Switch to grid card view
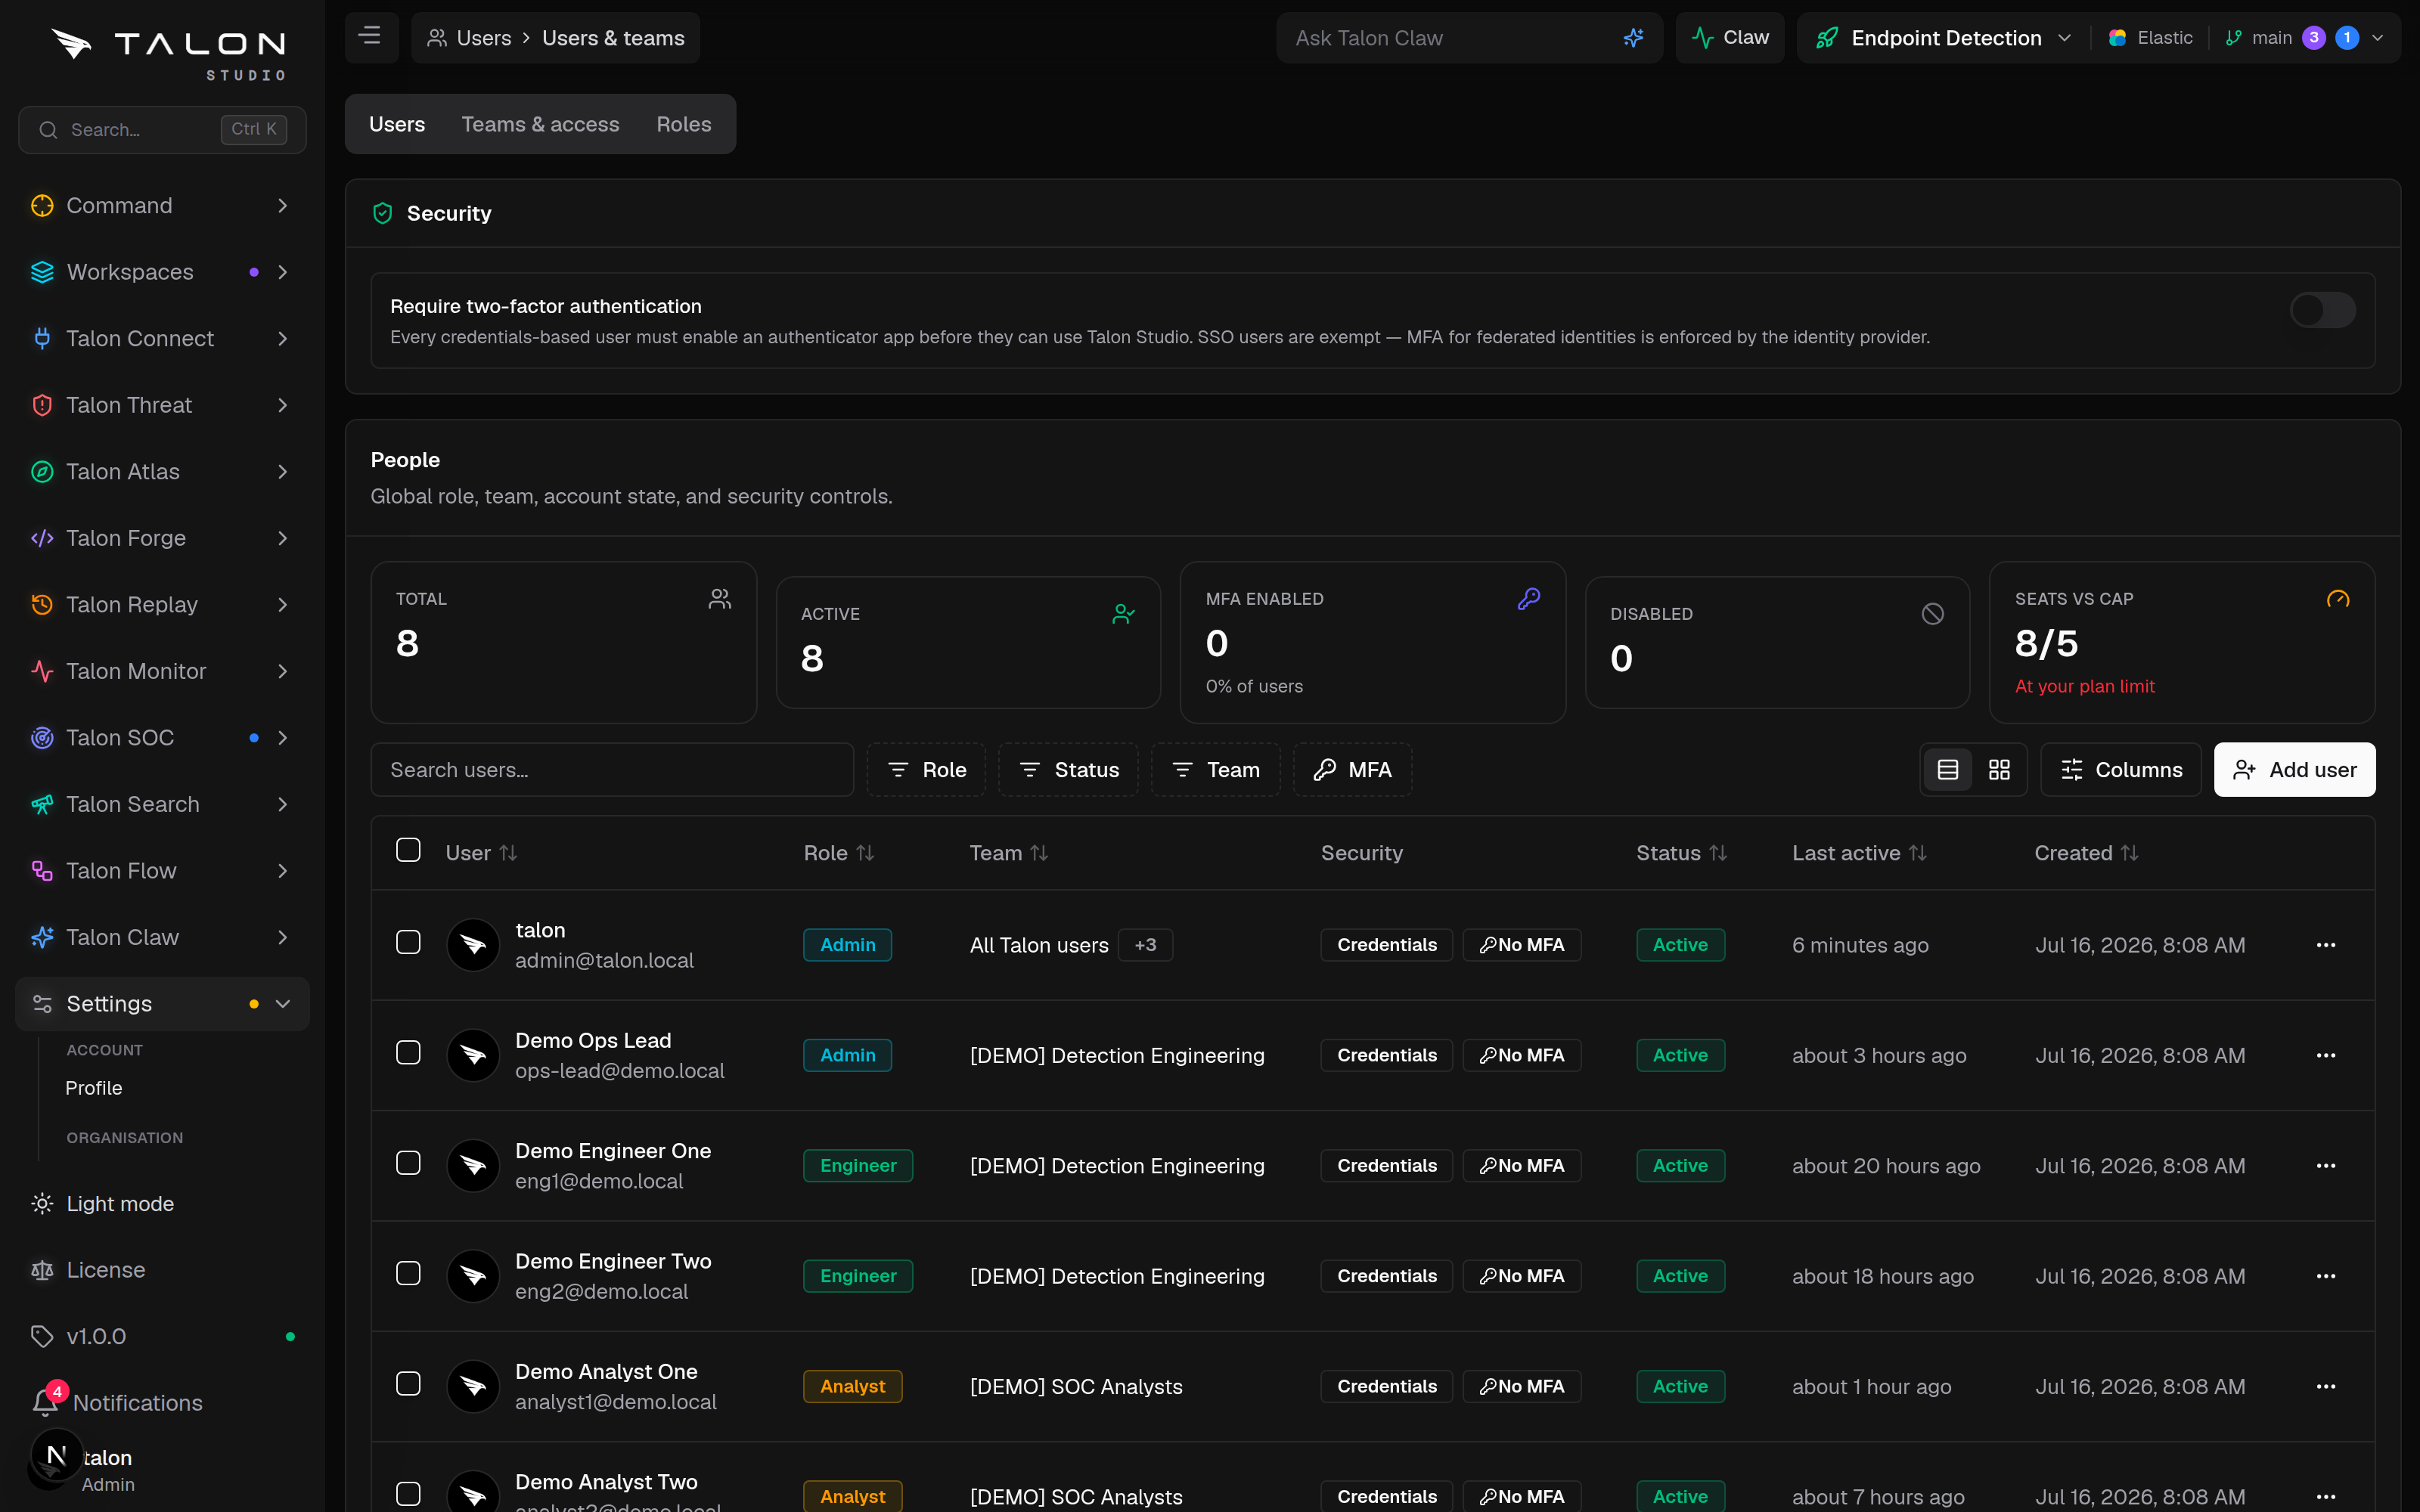 [x=1999, y=770]
